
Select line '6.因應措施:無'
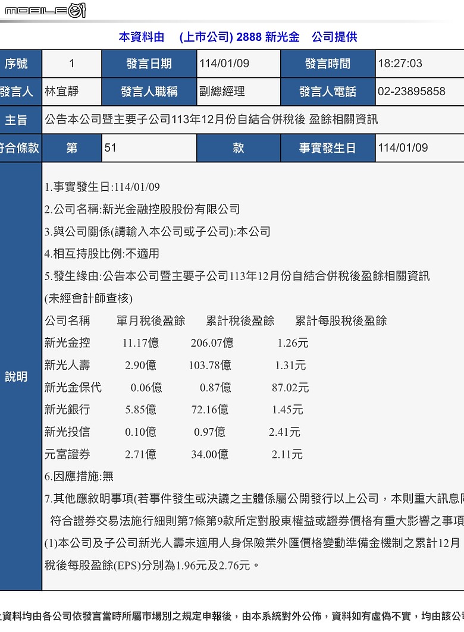coord(79,477)
